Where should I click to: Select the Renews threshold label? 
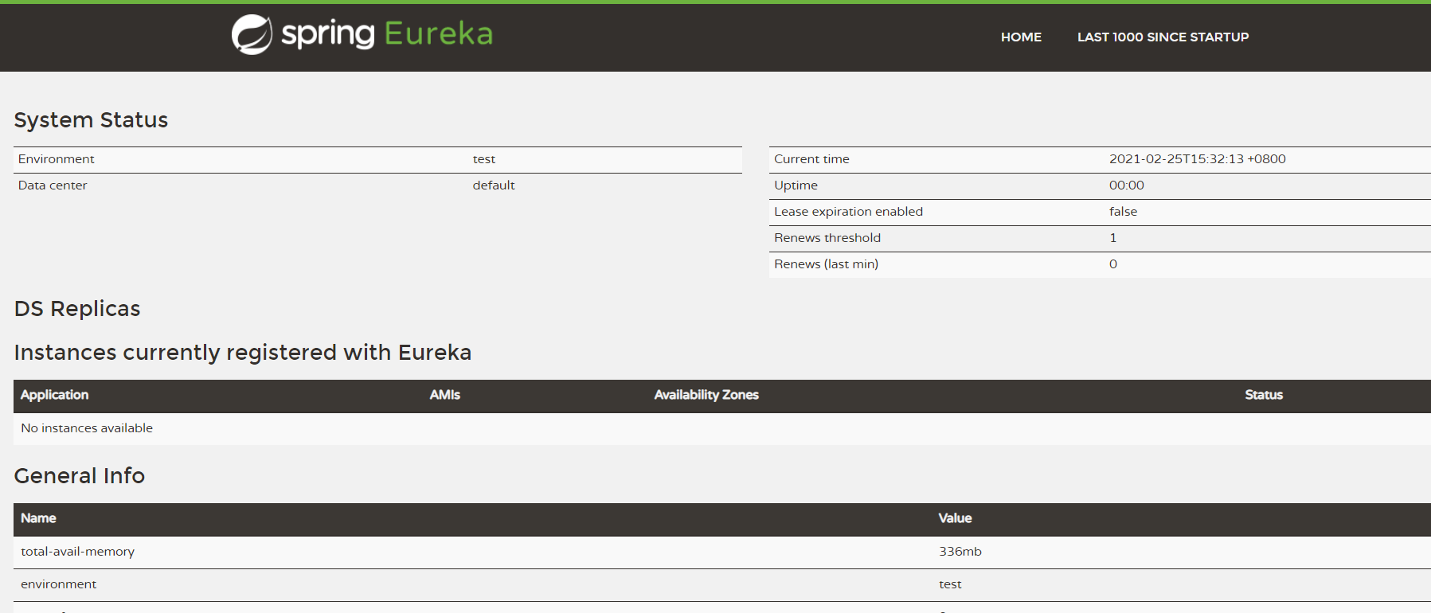tap(827, 238)
